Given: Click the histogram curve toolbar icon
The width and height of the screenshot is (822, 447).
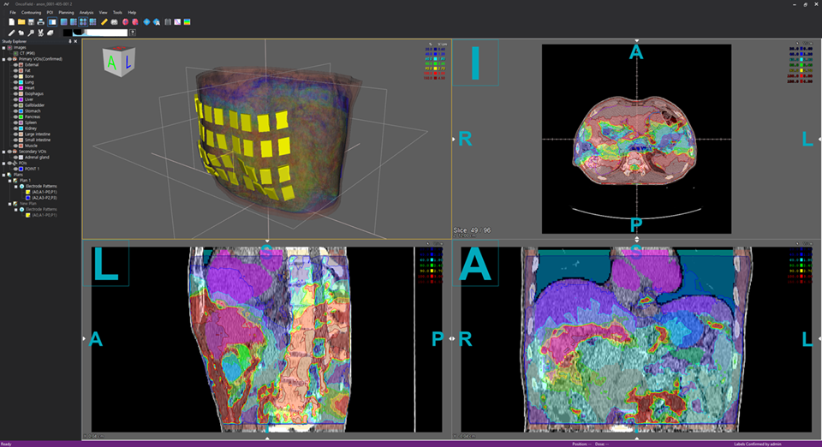Looking at the screenshot, I should [178, 22].
